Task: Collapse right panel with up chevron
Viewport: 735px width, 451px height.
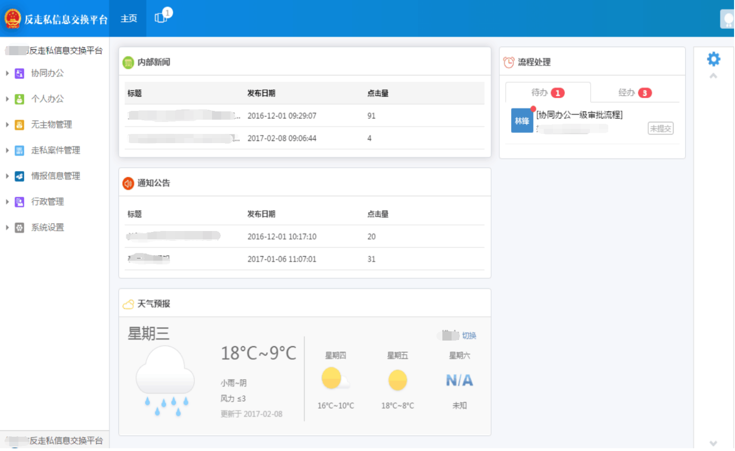Action: [x=714, y=76]
